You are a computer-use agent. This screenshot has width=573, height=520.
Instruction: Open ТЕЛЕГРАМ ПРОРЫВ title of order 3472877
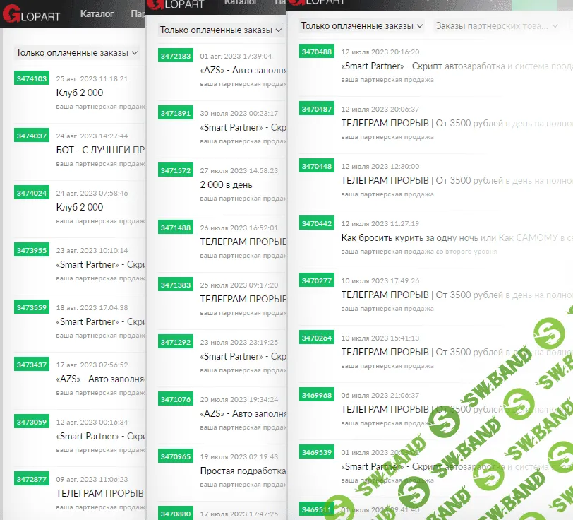point(100,494)
